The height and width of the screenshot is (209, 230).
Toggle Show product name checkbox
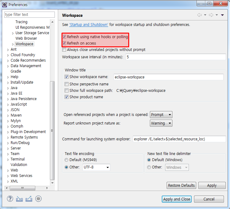(66, 97)
